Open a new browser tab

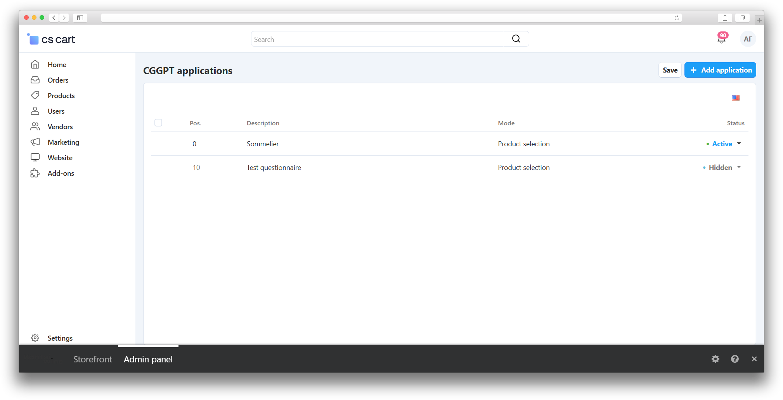(x=759, y=20)
